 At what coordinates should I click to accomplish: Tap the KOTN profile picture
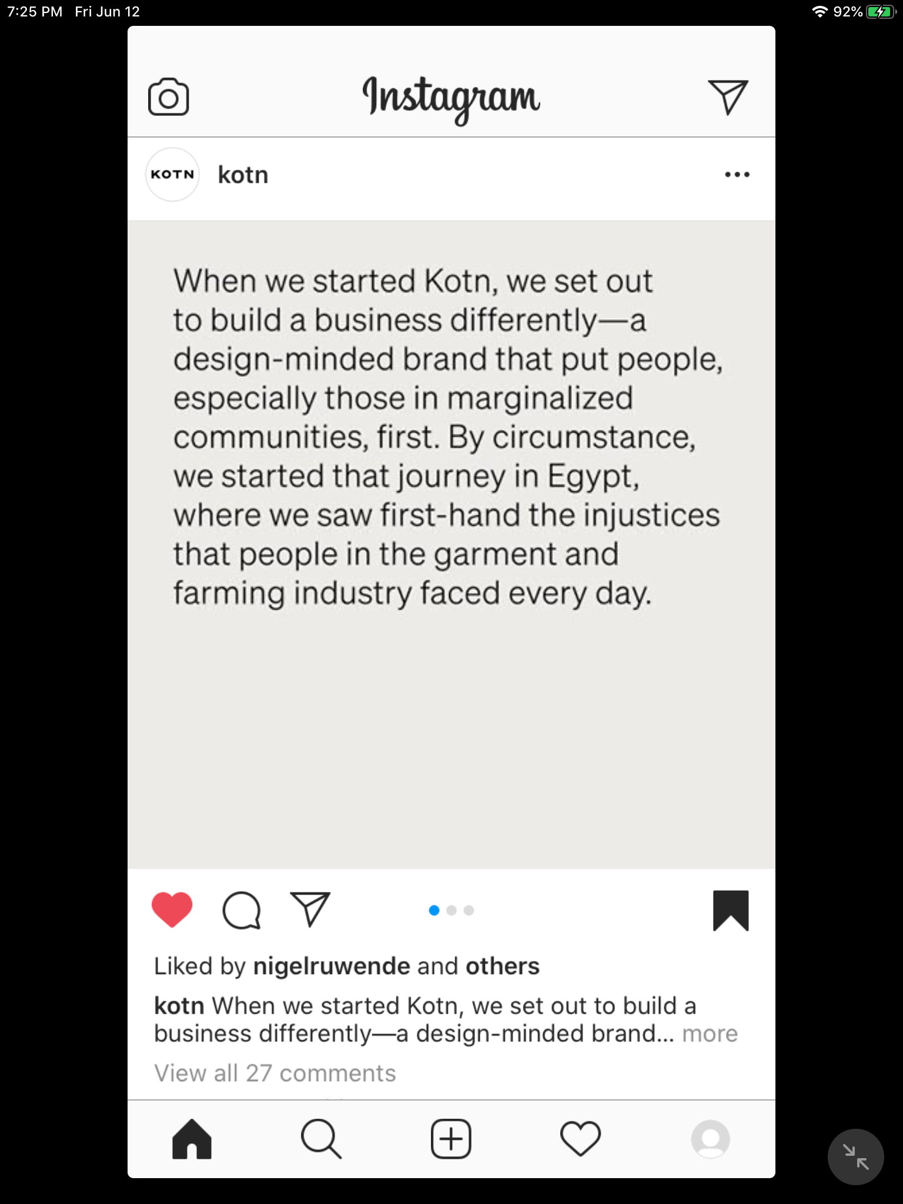[x=172, y=175]
